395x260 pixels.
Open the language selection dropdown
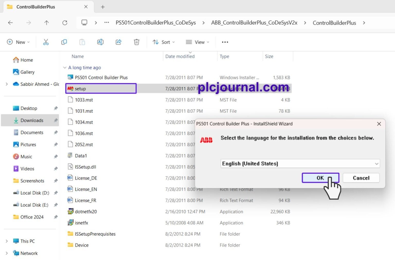(300, 164)
